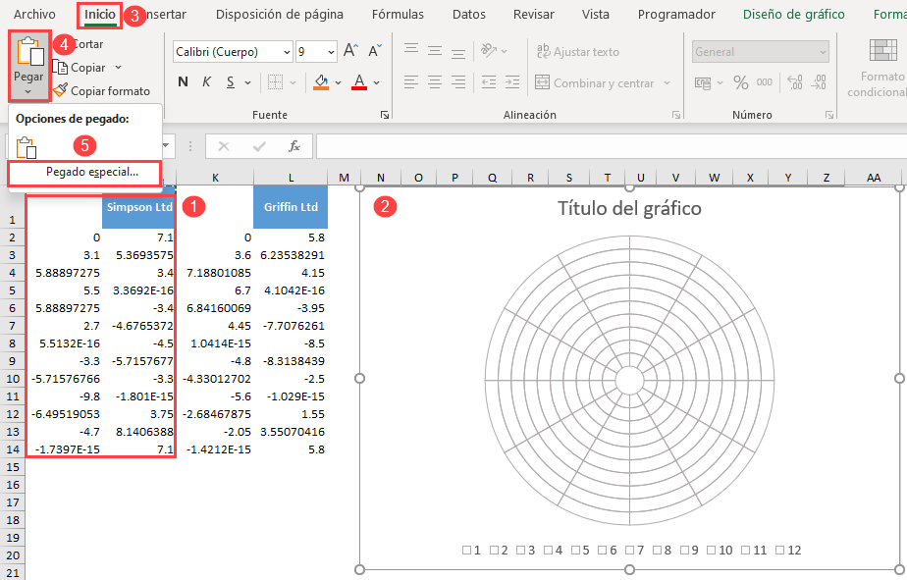Choose the paste option clipboard icon
The image size is (907, 580).
(x=27, y=147)
